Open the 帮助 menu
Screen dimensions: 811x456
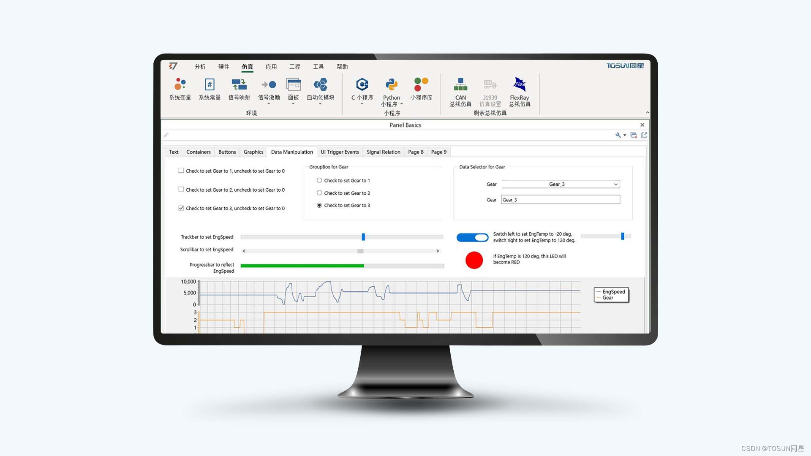click(x=342, y=67)
